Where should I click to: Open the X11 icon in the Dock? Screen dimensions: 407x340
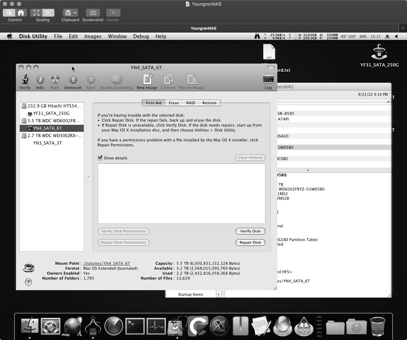[x=219, y=326]
